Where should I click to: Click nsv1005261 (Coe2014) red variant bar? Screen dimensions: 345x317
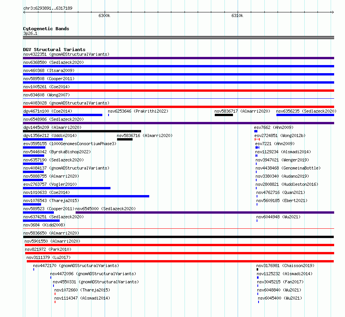(x=178, y=91)
